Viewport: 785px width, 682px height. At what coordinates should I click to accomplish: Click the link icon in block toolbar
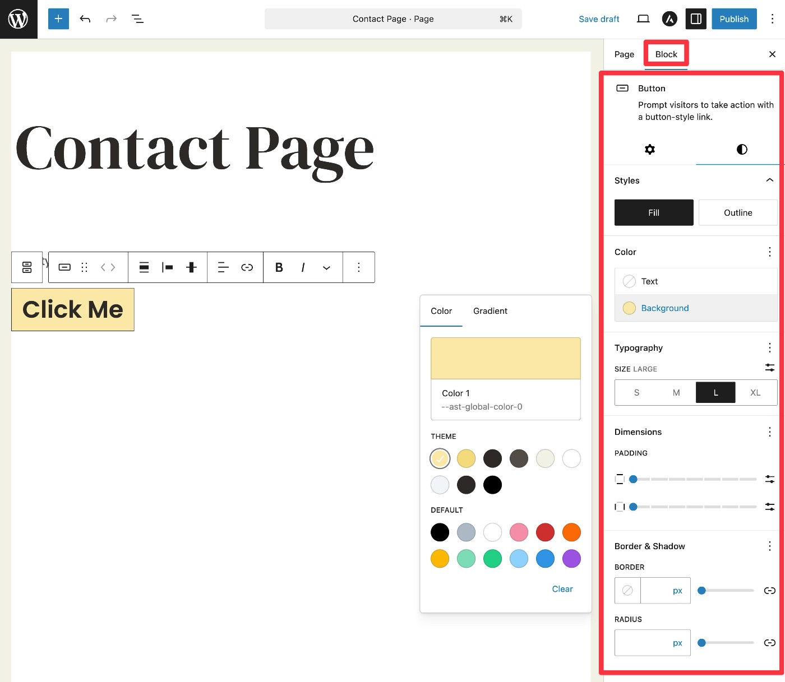(247, 267)
